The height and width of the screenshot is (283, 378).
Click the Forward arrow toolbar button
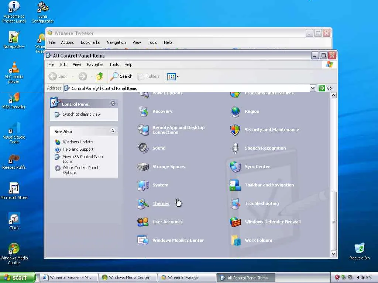click(82, 77)
